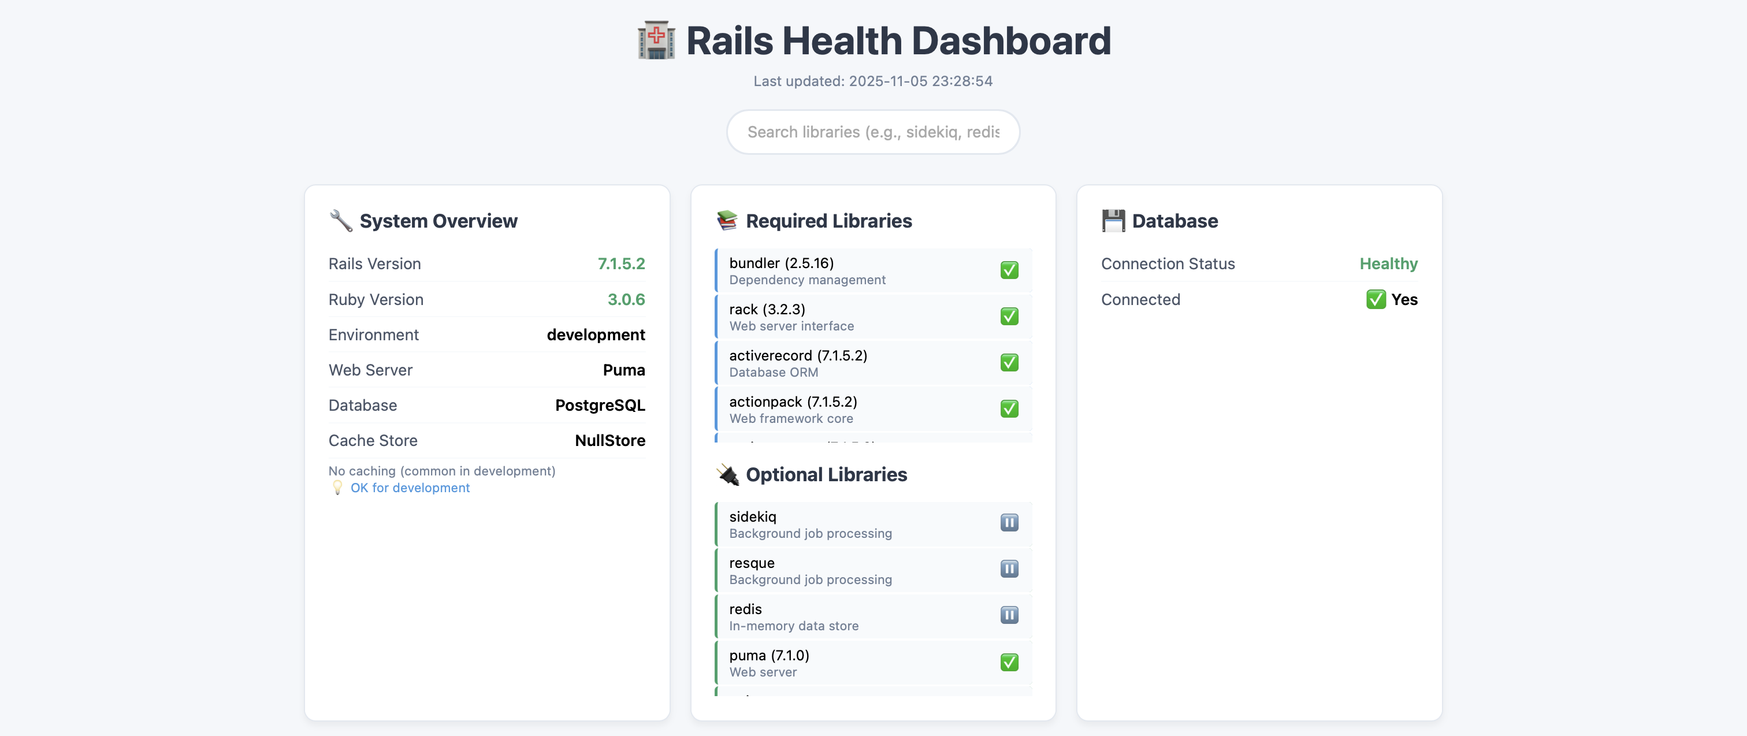This screenshot has width=1747, height=736.
Task: Click the green checkmark for puma (7.1.0)
Action: [1009, 662]
